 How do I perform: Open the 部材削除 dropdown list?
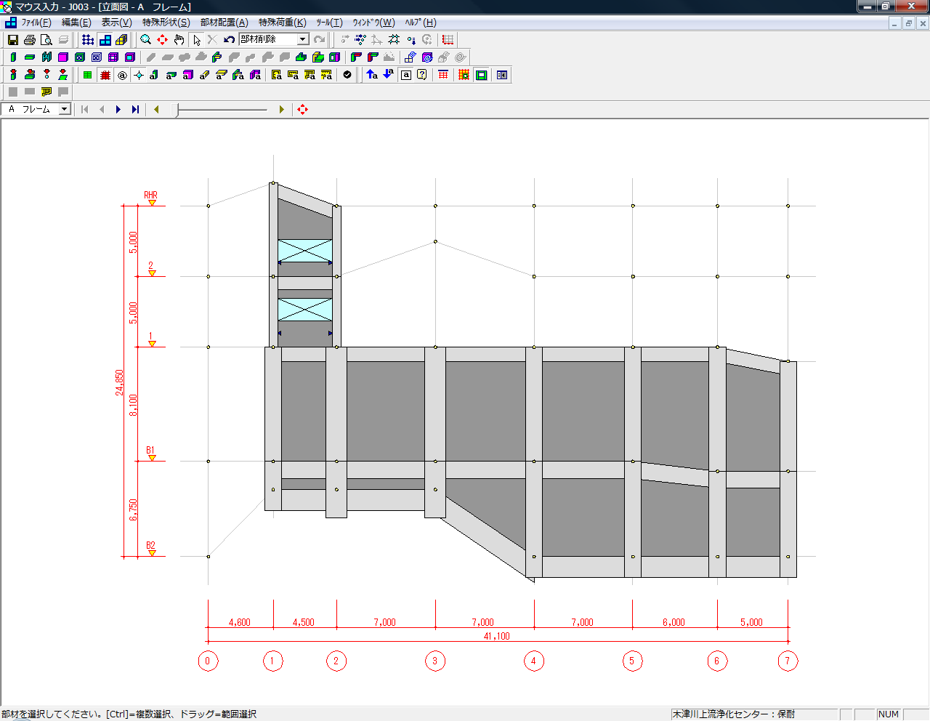(303, 39)
